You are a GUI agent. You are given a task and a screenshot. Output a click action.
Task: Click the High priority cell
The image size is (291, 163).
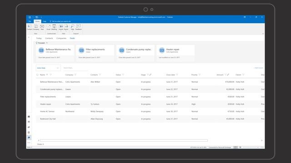193,104
